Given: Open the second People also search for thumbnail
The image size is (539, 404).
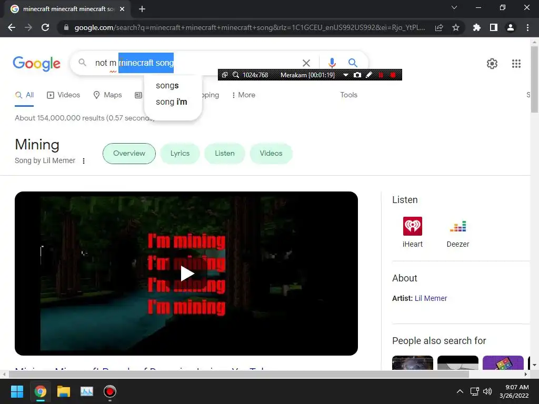Looking at the screenshot, I should pyautogui.click(x=457, y=363).
